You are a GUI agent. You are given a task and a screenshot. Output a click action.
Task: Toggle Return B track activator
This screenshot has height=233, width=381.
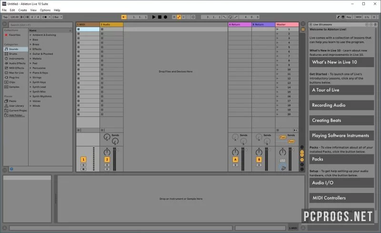[x=259, y=160]
